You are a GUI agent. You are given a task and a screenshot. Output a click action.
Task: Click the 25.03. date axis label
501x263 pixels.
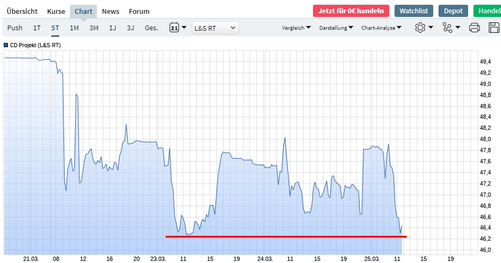(x=372, y=259)
